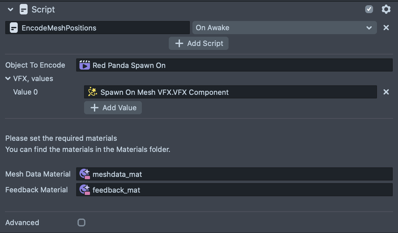This screenshot has width=398, height=233.
Task: Enable the Advanced checkbox
Action: click(81, 223)
